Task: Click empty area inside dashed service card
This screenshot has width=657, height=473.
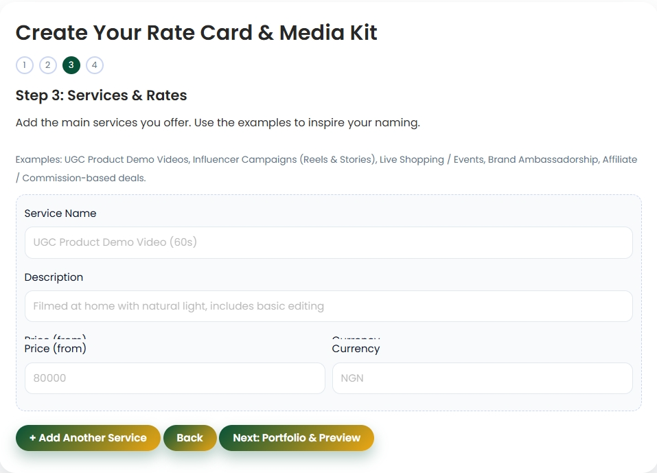Action: click(328, 402)
